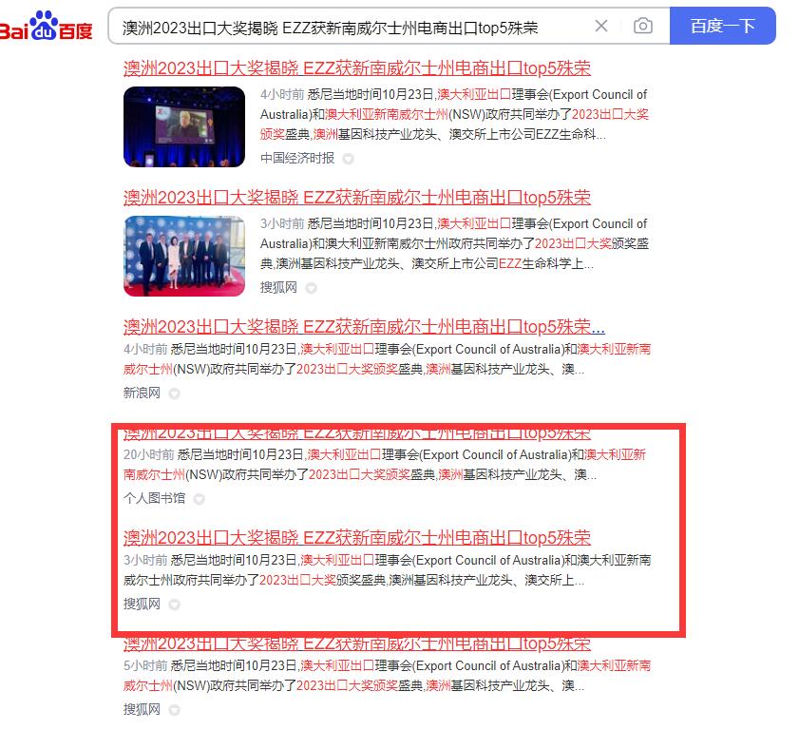Click the snippet text ending 上市公司EZZ生命科学上...
Viewport: 799px width, 749px height.
click(454, 243)
